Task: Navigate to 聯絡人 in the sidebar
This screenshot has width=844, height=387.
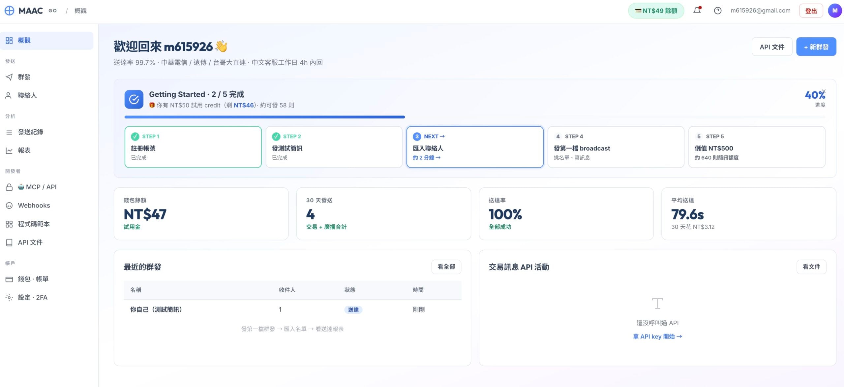Action: point(47,95)
